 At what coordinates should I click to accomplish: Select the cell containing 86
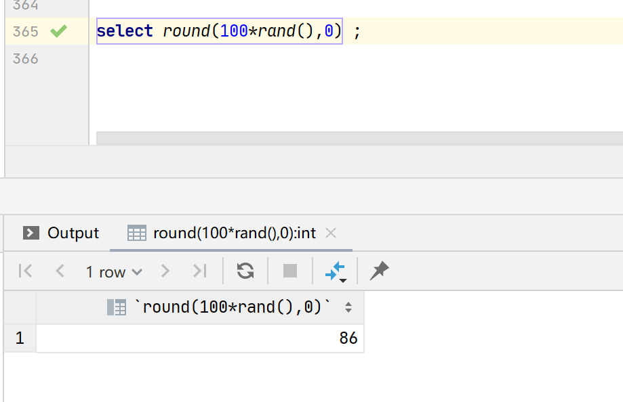[x=200, y=338]
